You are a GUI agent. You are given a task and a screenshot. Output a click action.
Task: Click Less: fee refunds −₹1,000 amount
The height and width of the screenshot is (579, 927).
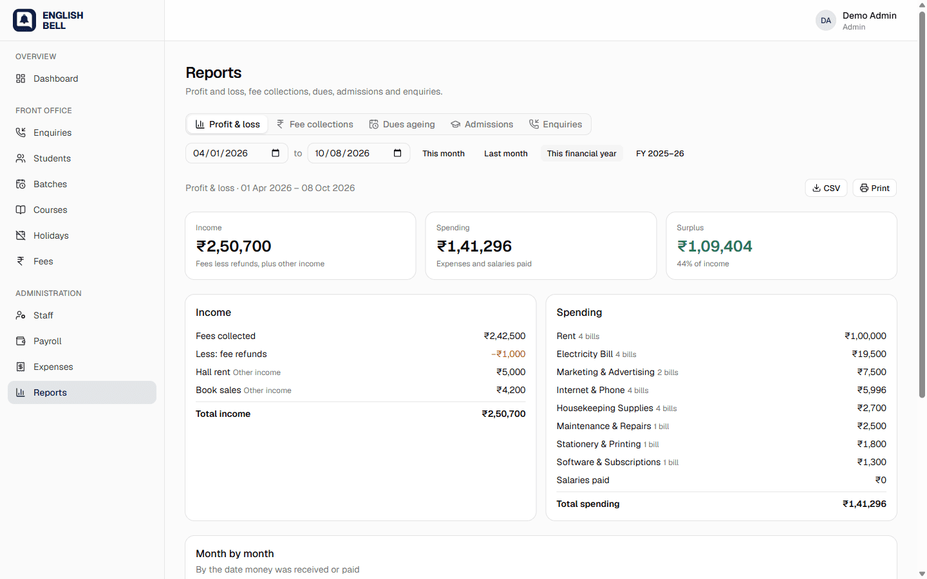508,354
